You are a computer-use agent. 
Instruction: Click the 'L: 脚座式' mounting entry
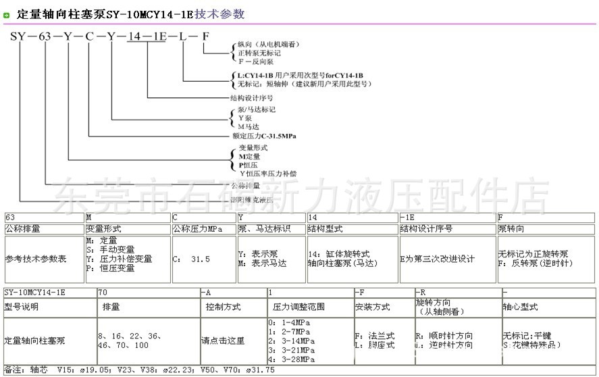coord(374,345)
